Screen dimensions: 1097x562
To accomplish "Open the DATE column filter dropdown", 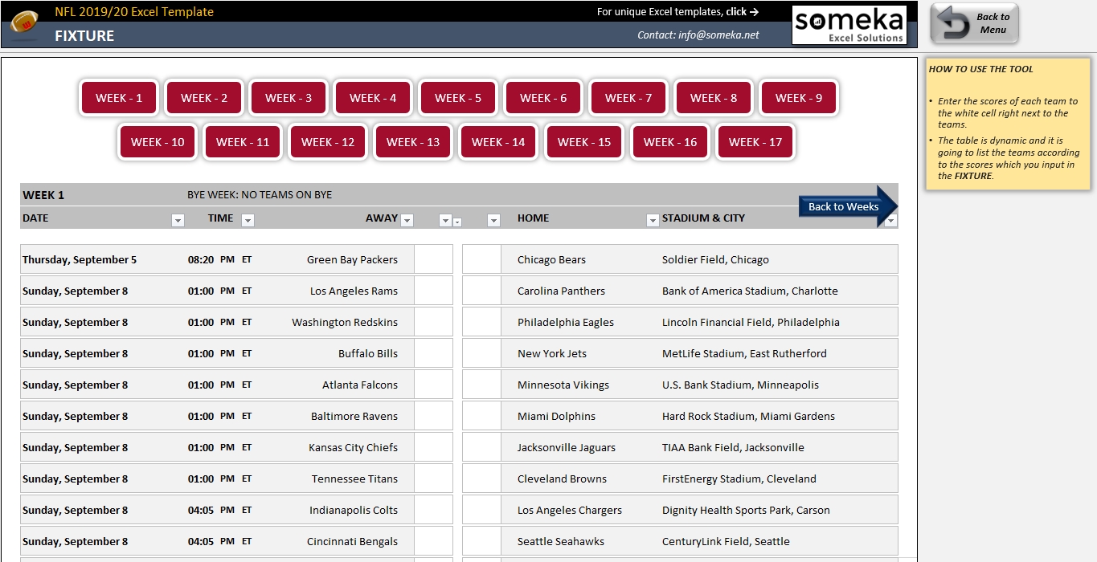I will [178, 221].
